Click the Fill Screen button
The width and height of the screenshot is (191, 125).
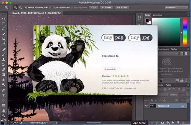pyautogui.click(x=122, y=8)
